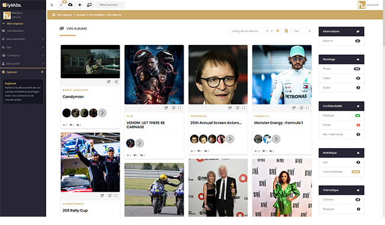Open the hamburger menu icon
Image resolution: width=385 pixels, height=225 pixels.
[x=52, y=5]
